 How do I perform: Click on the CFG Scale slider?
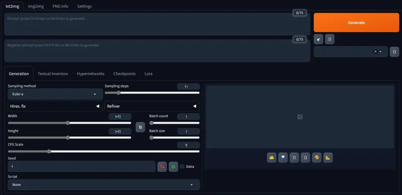click(x=103, y=151)
